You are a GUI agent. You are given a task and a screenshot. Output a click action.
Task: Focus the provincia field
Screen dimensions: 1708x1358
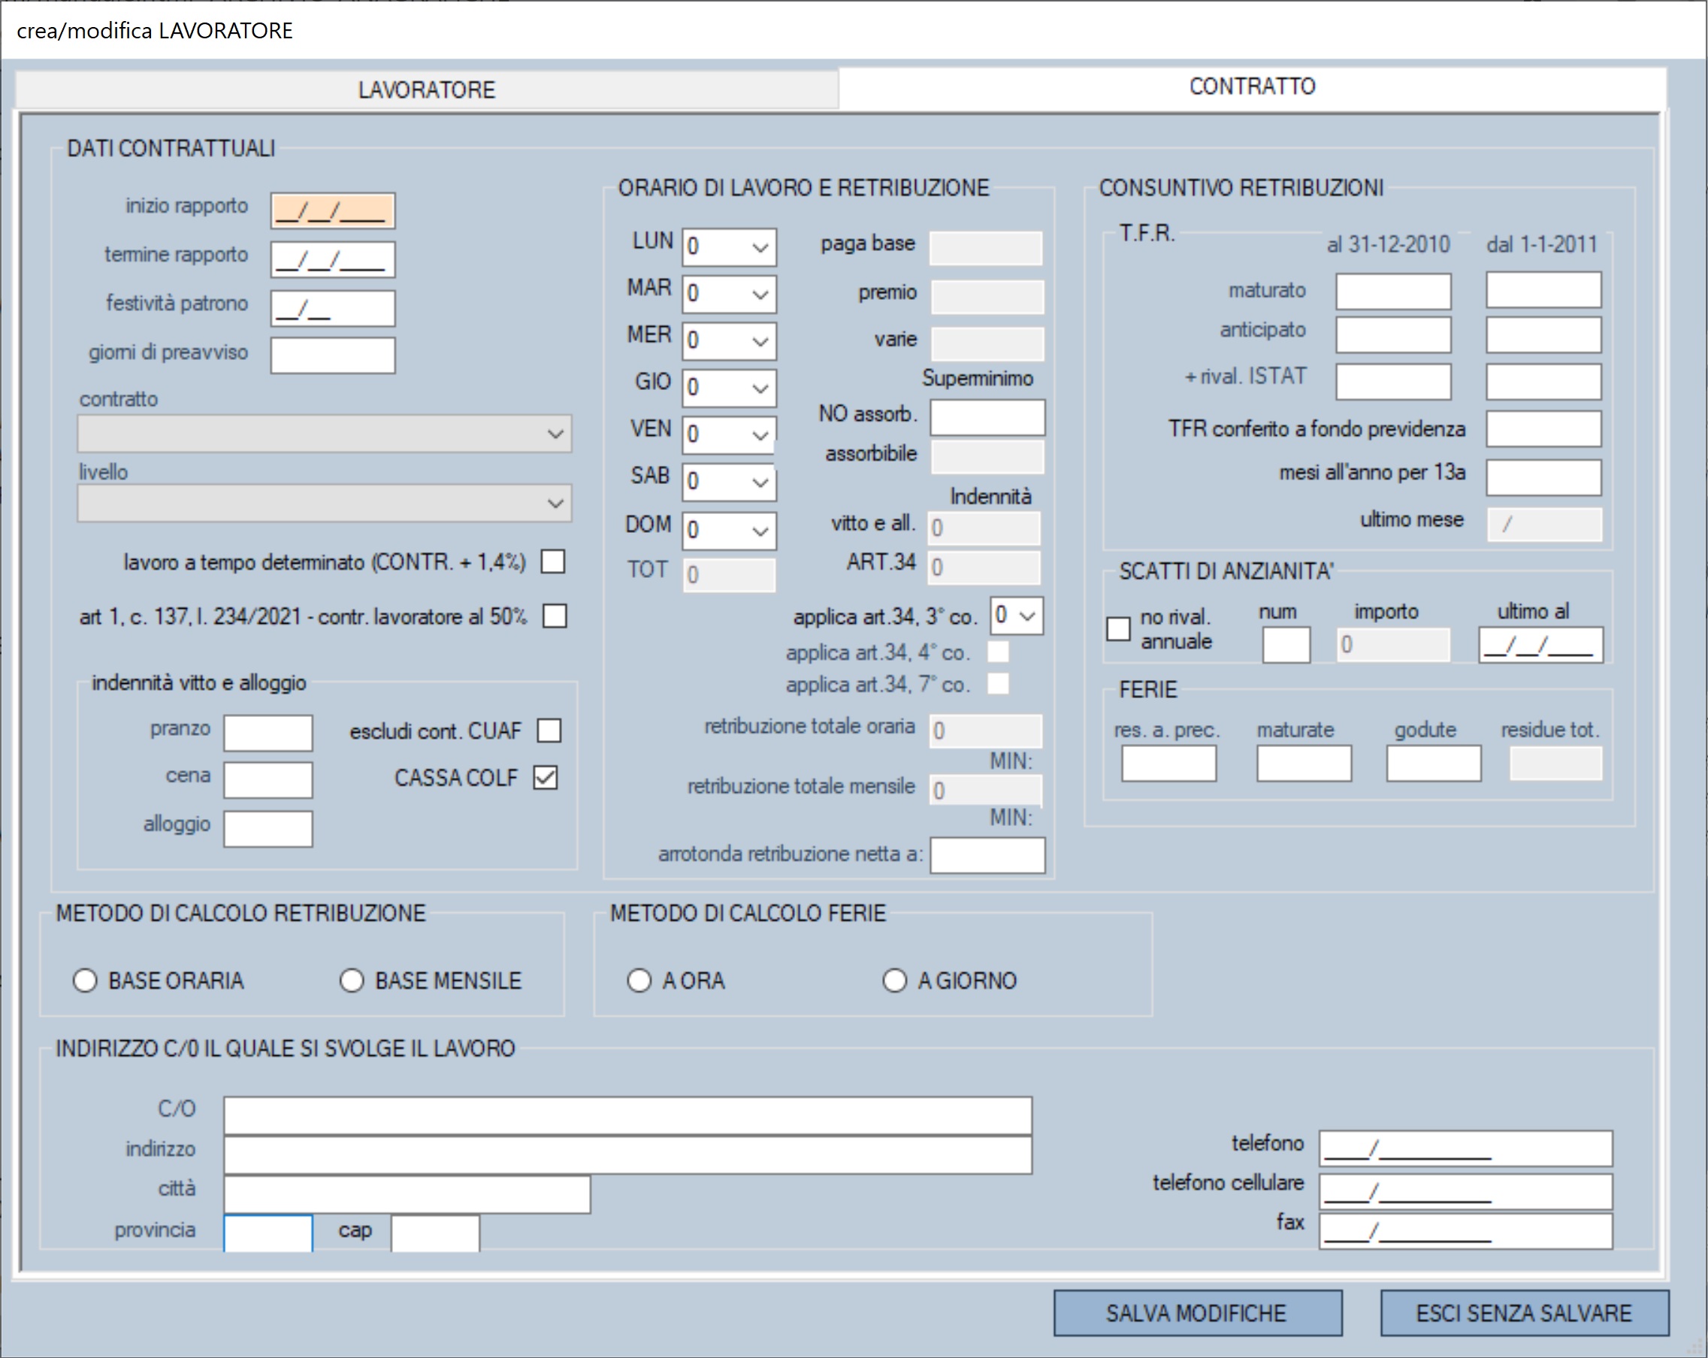click(x=268, y=1232)
